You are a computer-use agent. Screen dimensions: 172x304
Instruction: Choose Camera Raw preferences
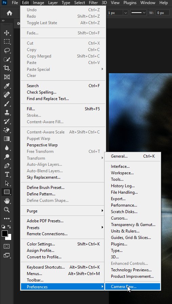(x=133, y=287)
